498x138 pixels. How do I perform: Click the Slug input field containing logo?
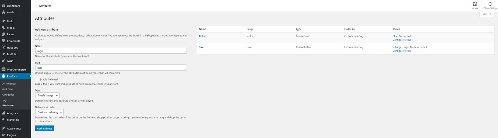(111, 68)
